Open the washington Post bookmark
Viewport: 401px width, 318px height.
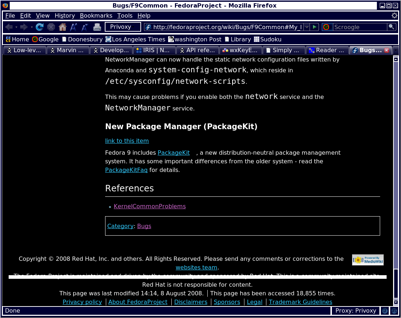[195, 39]
